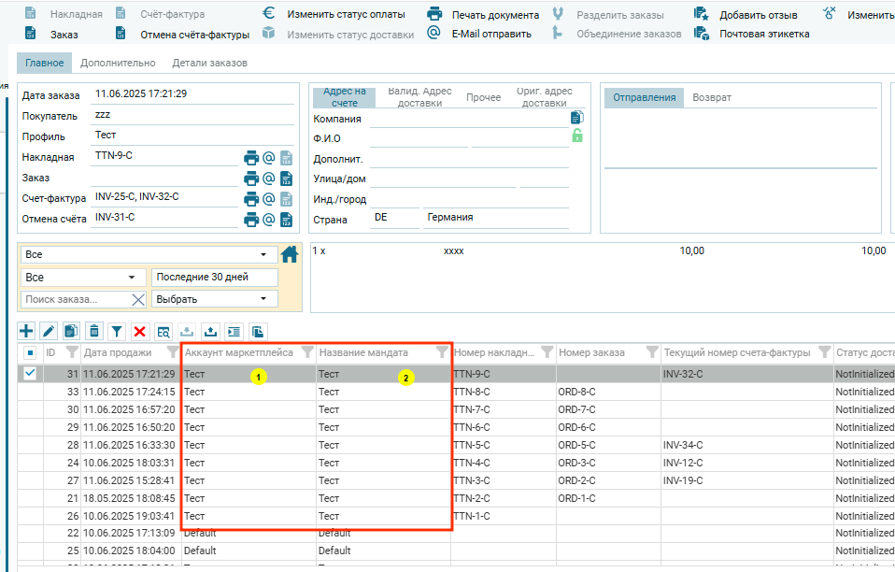Image resolution: width=895 pixels, height=572 pixels.
Task: Toggle the select-all checkbox in grid header
Action: pyautogui.click(x=30, y=352)
